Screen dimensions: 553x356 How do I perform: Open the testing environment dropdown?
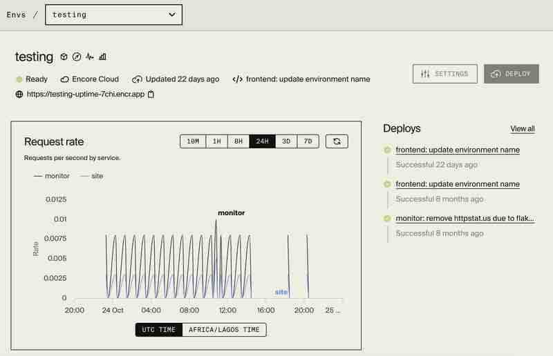(x=113, y=14)
